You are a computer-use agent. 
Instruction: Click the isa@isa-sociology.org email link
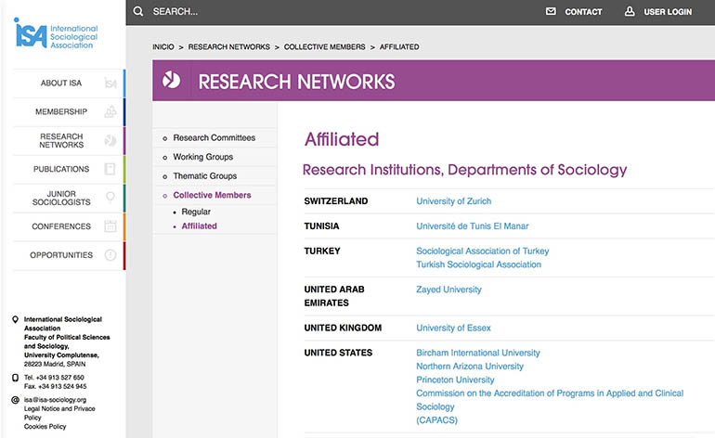pyautogui.click(x=55, y=400)
